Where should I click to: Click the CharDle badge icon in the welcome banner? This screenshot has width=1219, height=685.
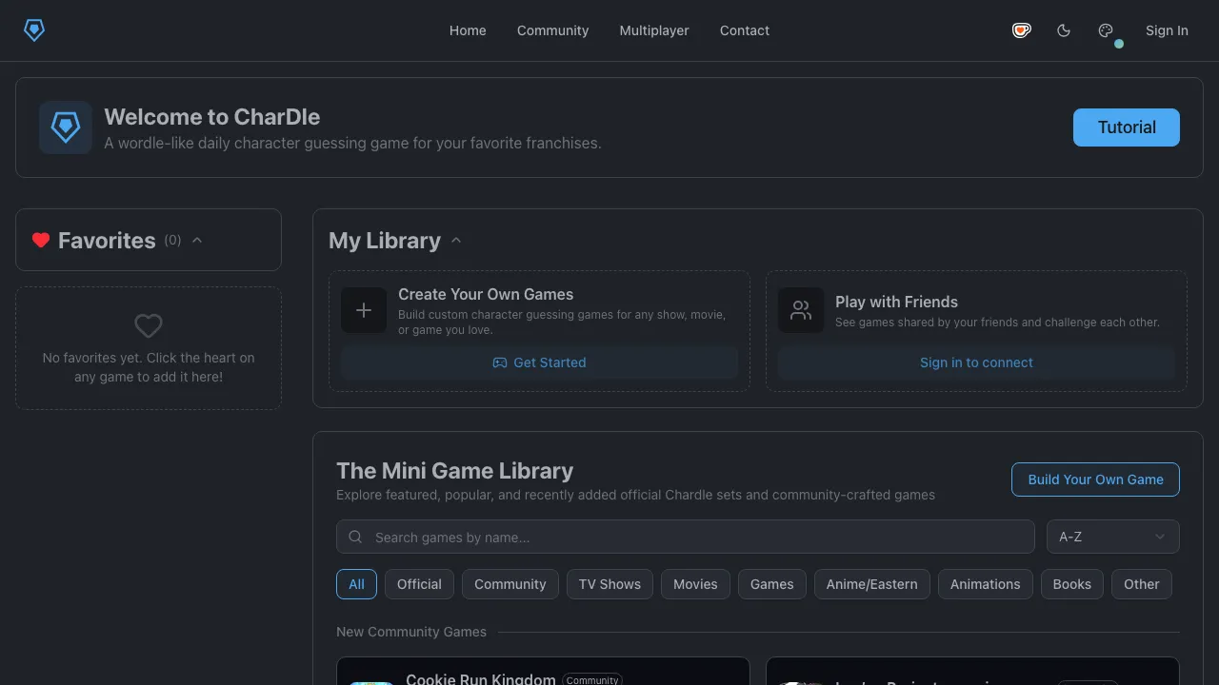pyautogui.click(x=66, y=127)
